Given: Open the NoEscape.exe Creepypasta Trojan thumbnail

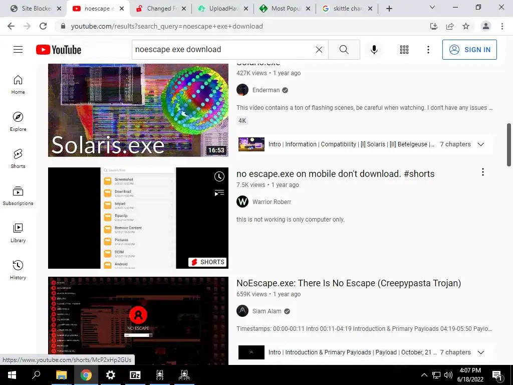Looking at the screenshot, I should coord(138,321).
